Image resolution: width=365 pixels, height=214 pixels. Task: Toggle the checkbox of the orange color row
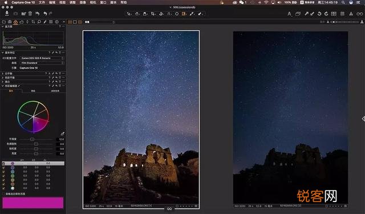tap(3, 184)
